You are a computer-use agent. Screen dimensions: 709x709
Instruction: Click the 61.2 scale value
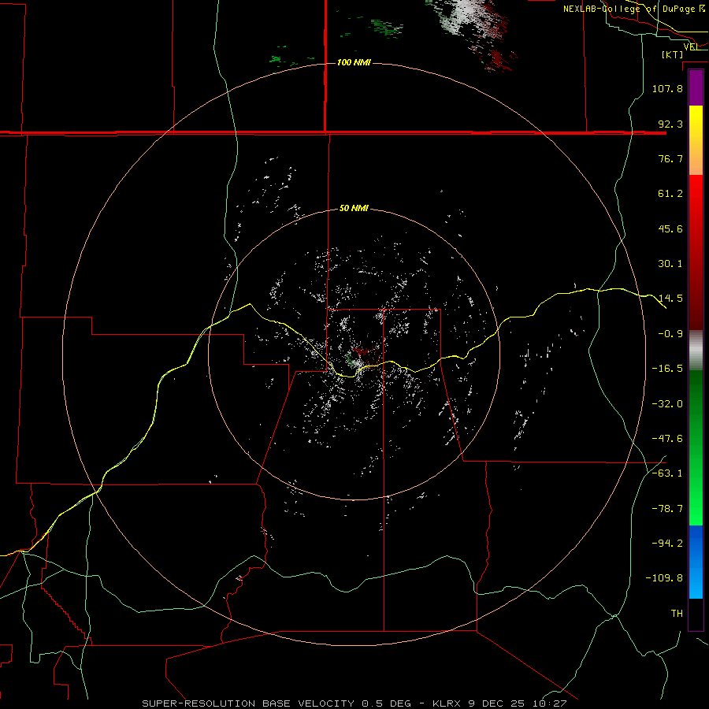coord(670,194)
